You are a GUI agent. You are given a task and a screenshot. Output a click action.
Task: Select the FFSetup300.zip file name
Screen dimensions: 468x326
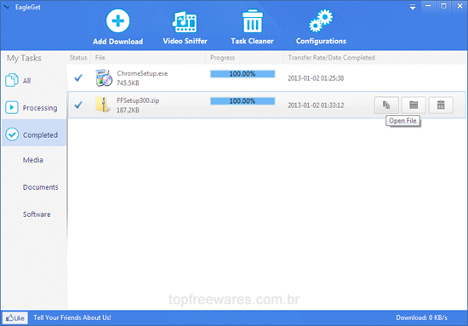pos(138,100)
